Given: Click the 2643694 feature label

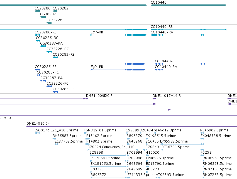Looking at the screenshot, I should pyautogui.click(x=135, y=164).
